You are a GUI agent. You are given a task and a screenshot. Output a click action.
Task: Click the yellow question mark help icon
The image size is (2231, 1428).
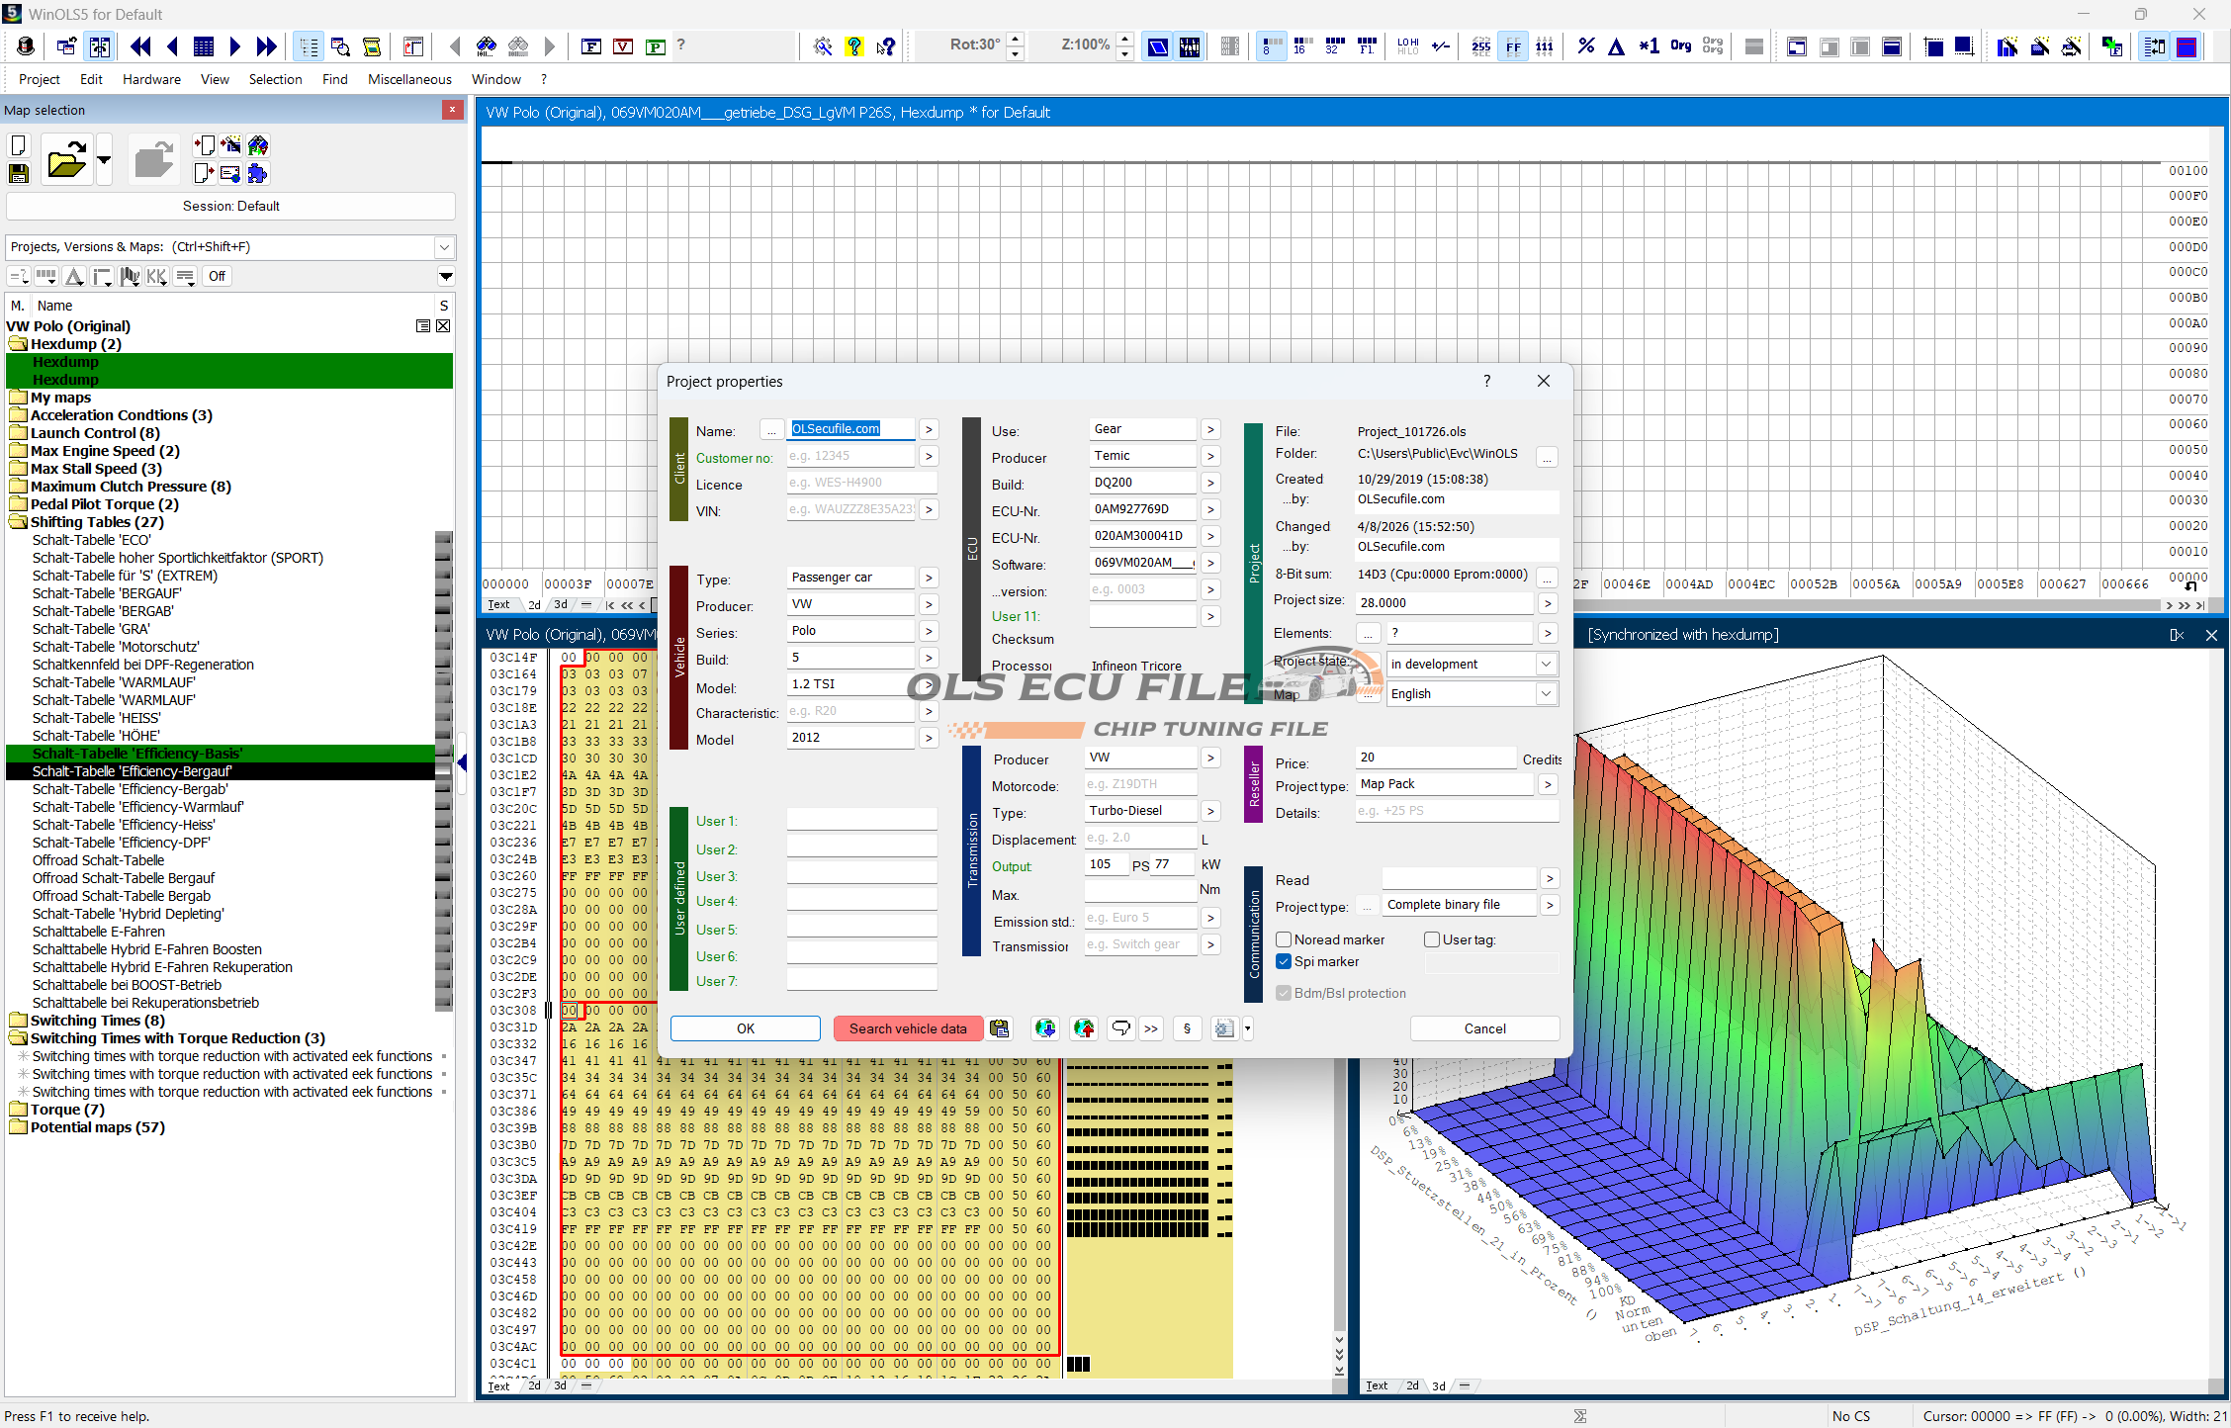click(853, 45)
